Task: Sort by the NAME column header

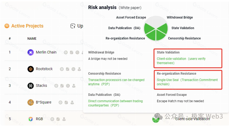Action: coord(32,39)
